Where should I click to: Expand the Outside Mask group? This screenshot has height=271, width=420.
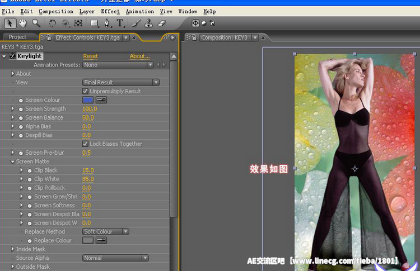pyautogui.click(x=12, y=267)
